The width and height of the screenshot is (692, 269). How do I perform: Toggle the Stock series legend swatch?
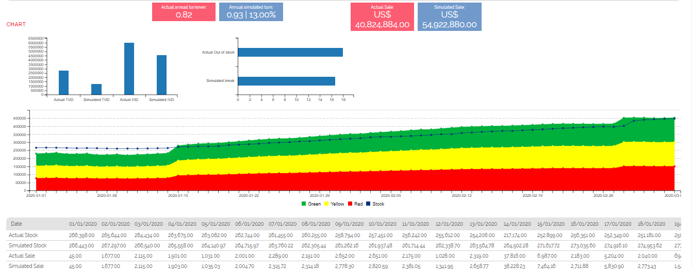click(x=368, y=204)
